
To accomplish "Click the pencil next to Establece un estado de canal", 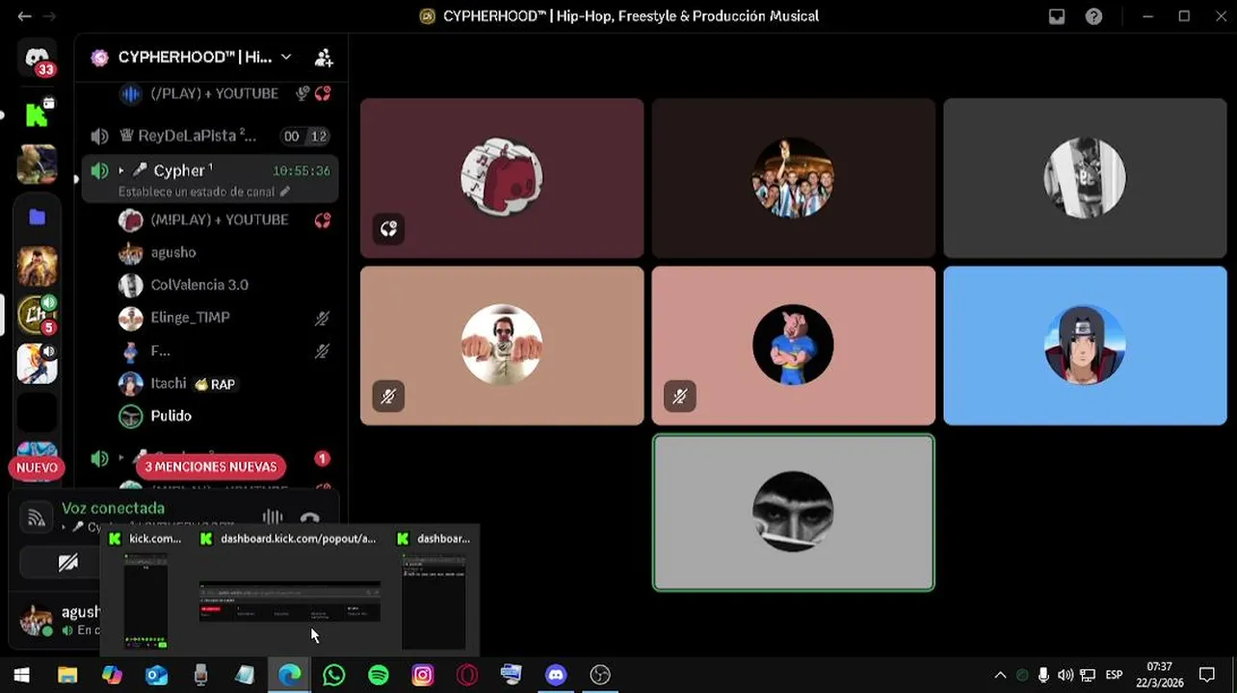I will [284, 192].
